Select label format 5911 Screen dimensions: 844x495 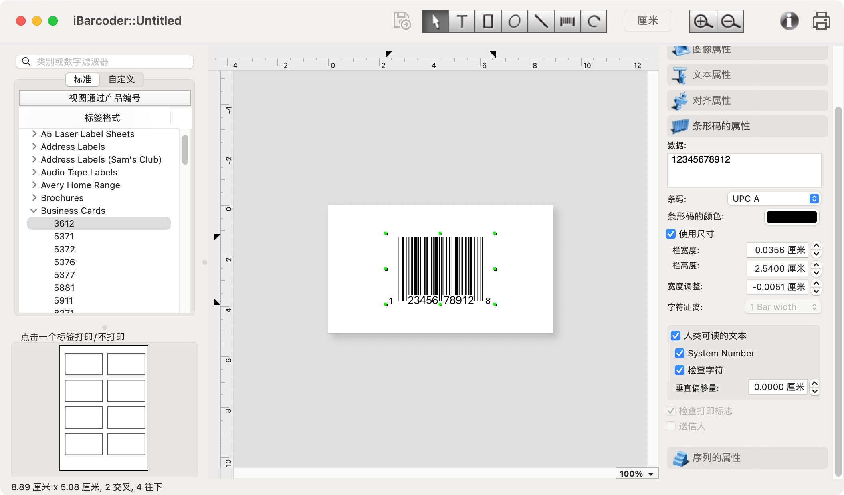tap(64, 300)
